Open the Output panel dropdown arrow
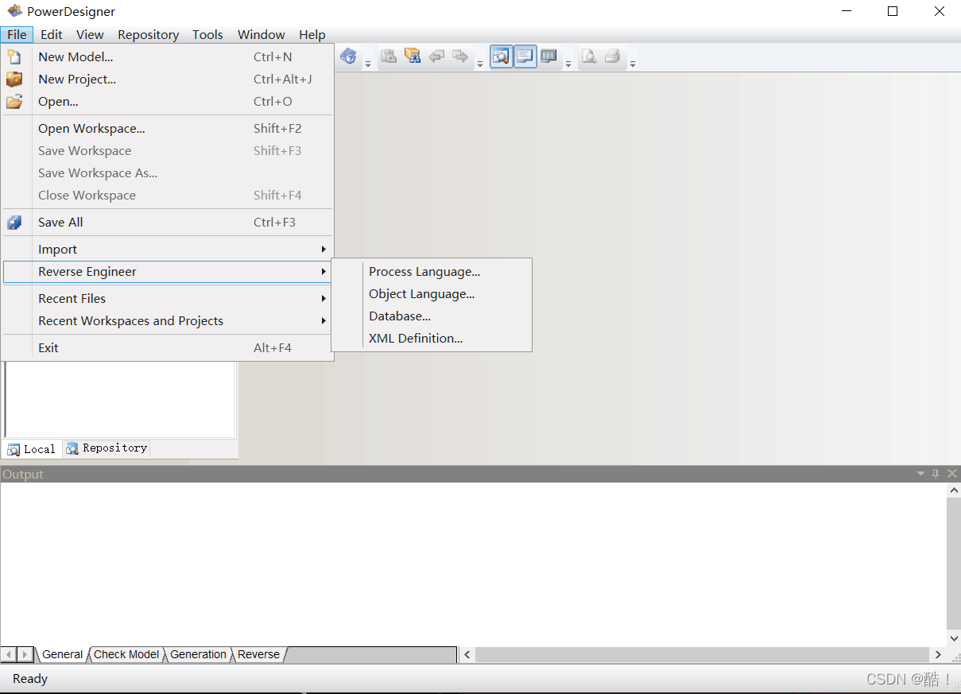961x694 pixels. point(920,474)
